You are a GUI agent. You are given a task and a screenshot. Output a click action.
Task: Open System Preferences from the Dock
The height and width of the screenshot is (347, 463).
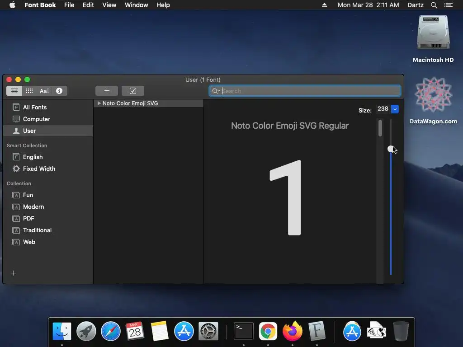208,331
